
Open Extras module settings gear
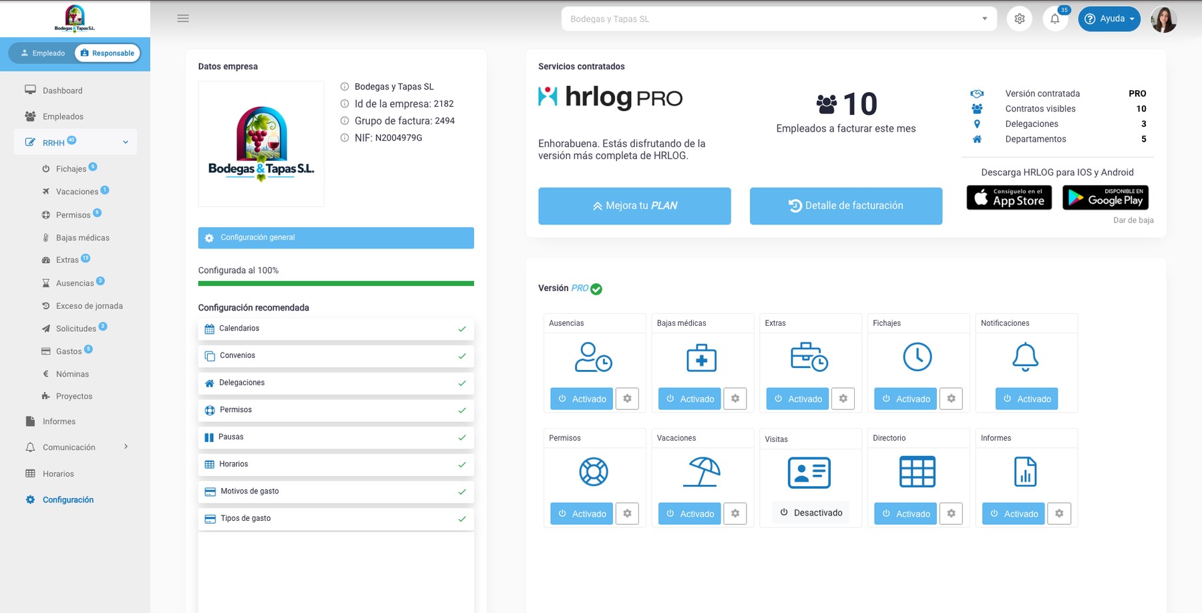(843, 399)
